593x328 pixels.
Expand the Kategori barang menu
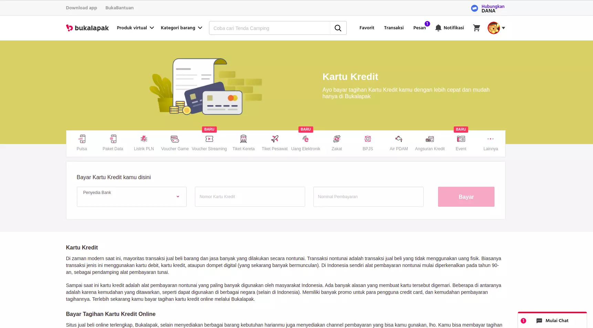tap(181, 28)
